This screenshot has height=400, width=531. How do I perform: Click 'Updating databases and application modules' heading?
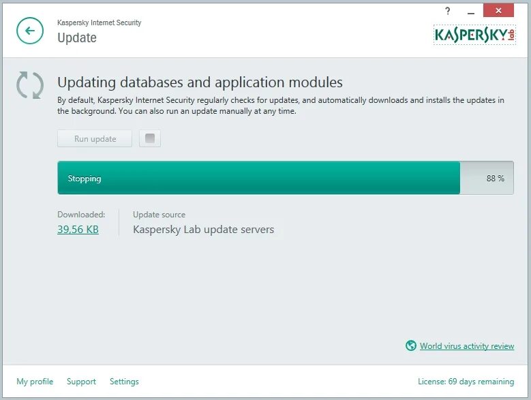(x=200, y=82)
